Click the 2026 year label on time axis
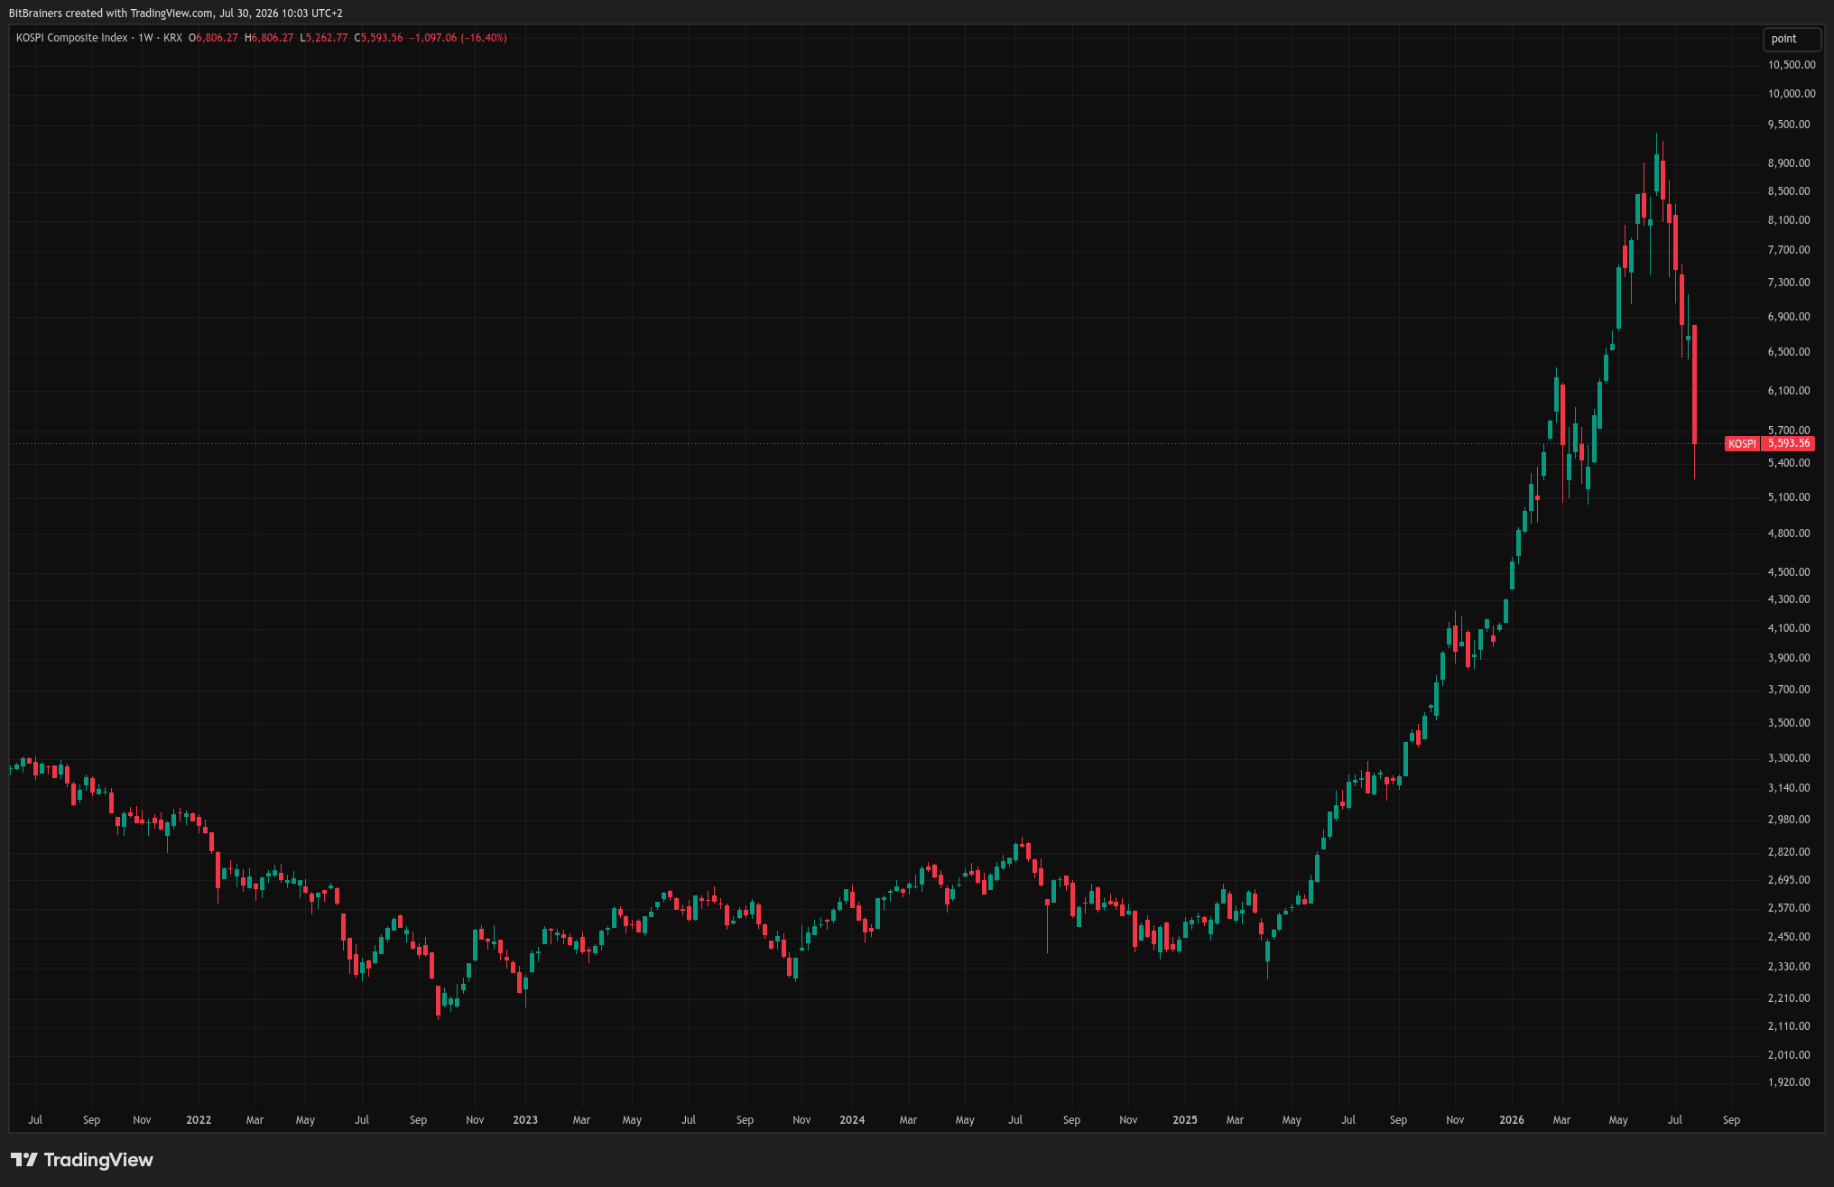Image resolution: width=1834 pixels, height=1187 pixels. 1512,1120
